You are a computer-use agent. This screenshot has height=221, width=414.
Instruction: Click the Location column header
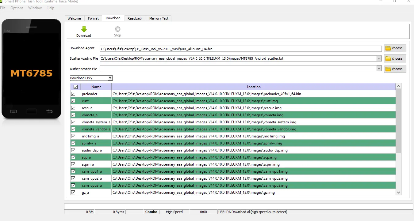254,87
